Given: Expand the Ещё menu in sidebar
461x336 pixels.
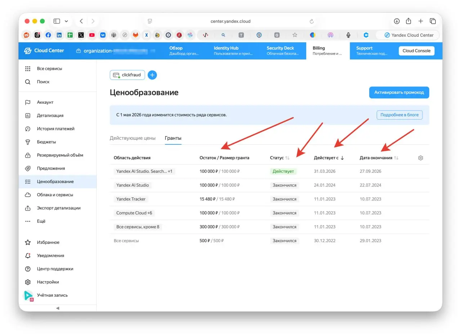Looking at the screenshot, I should coord(58,221).
